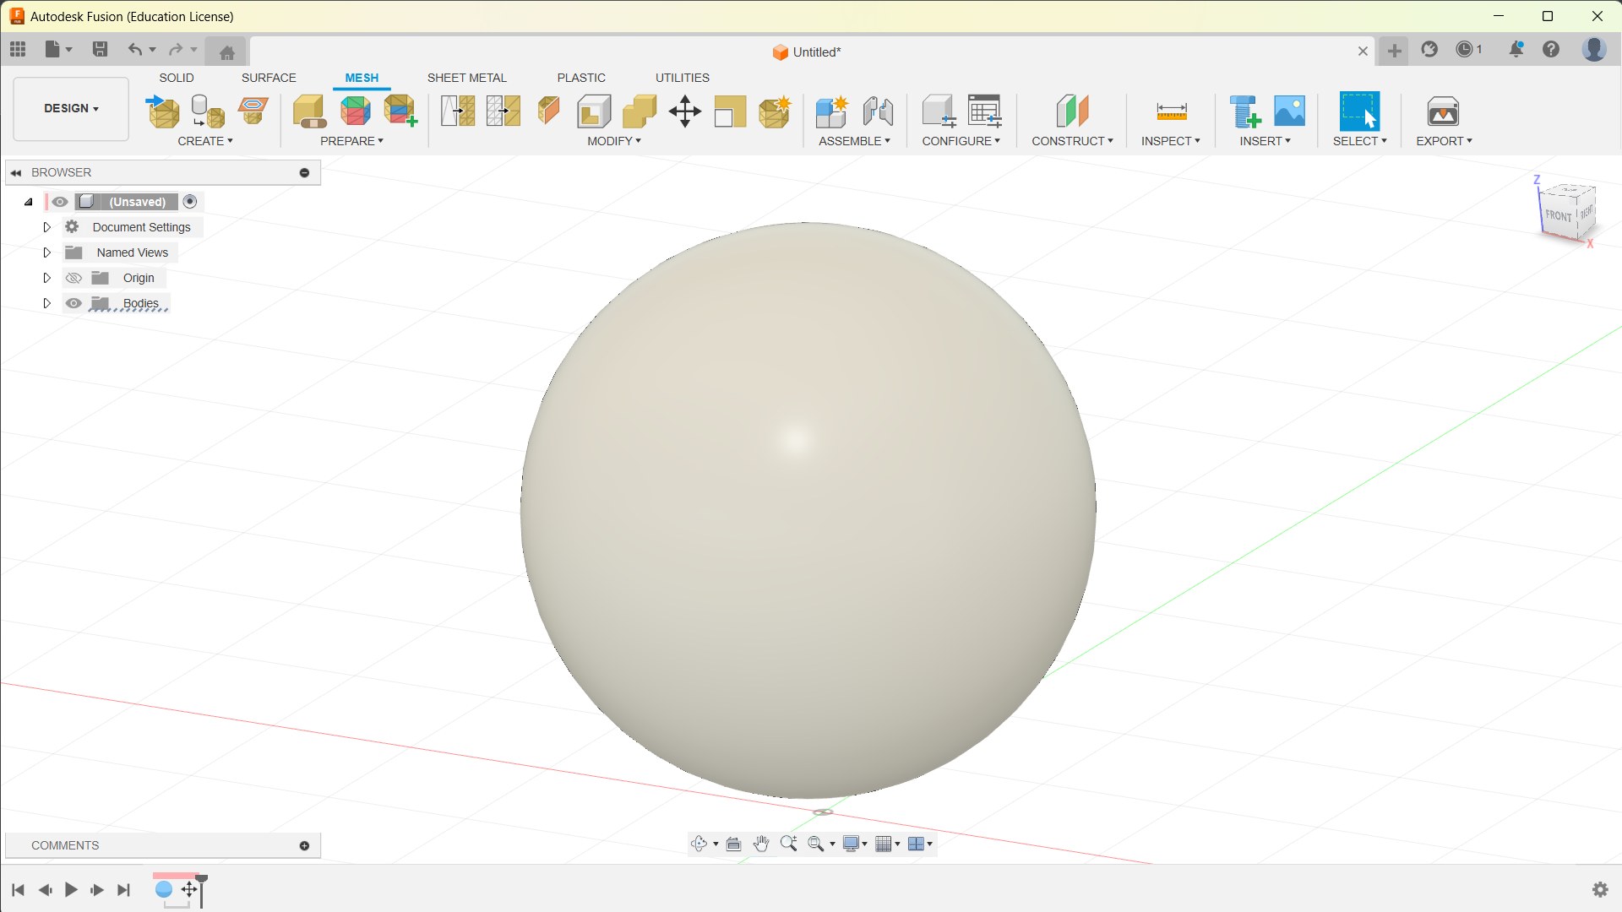Expand the Document Settings node

click(47, 227)
